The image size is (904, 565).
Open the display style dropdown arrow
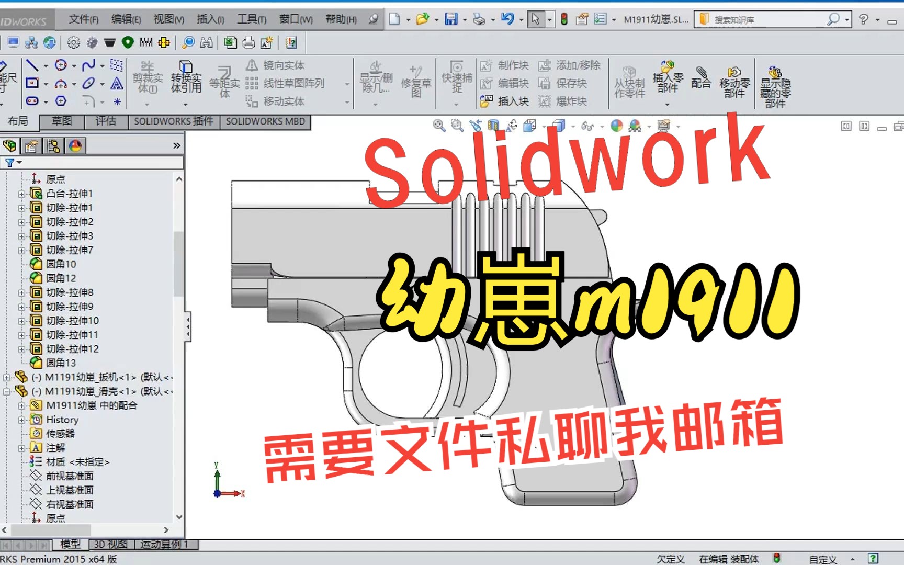point(572,127)
